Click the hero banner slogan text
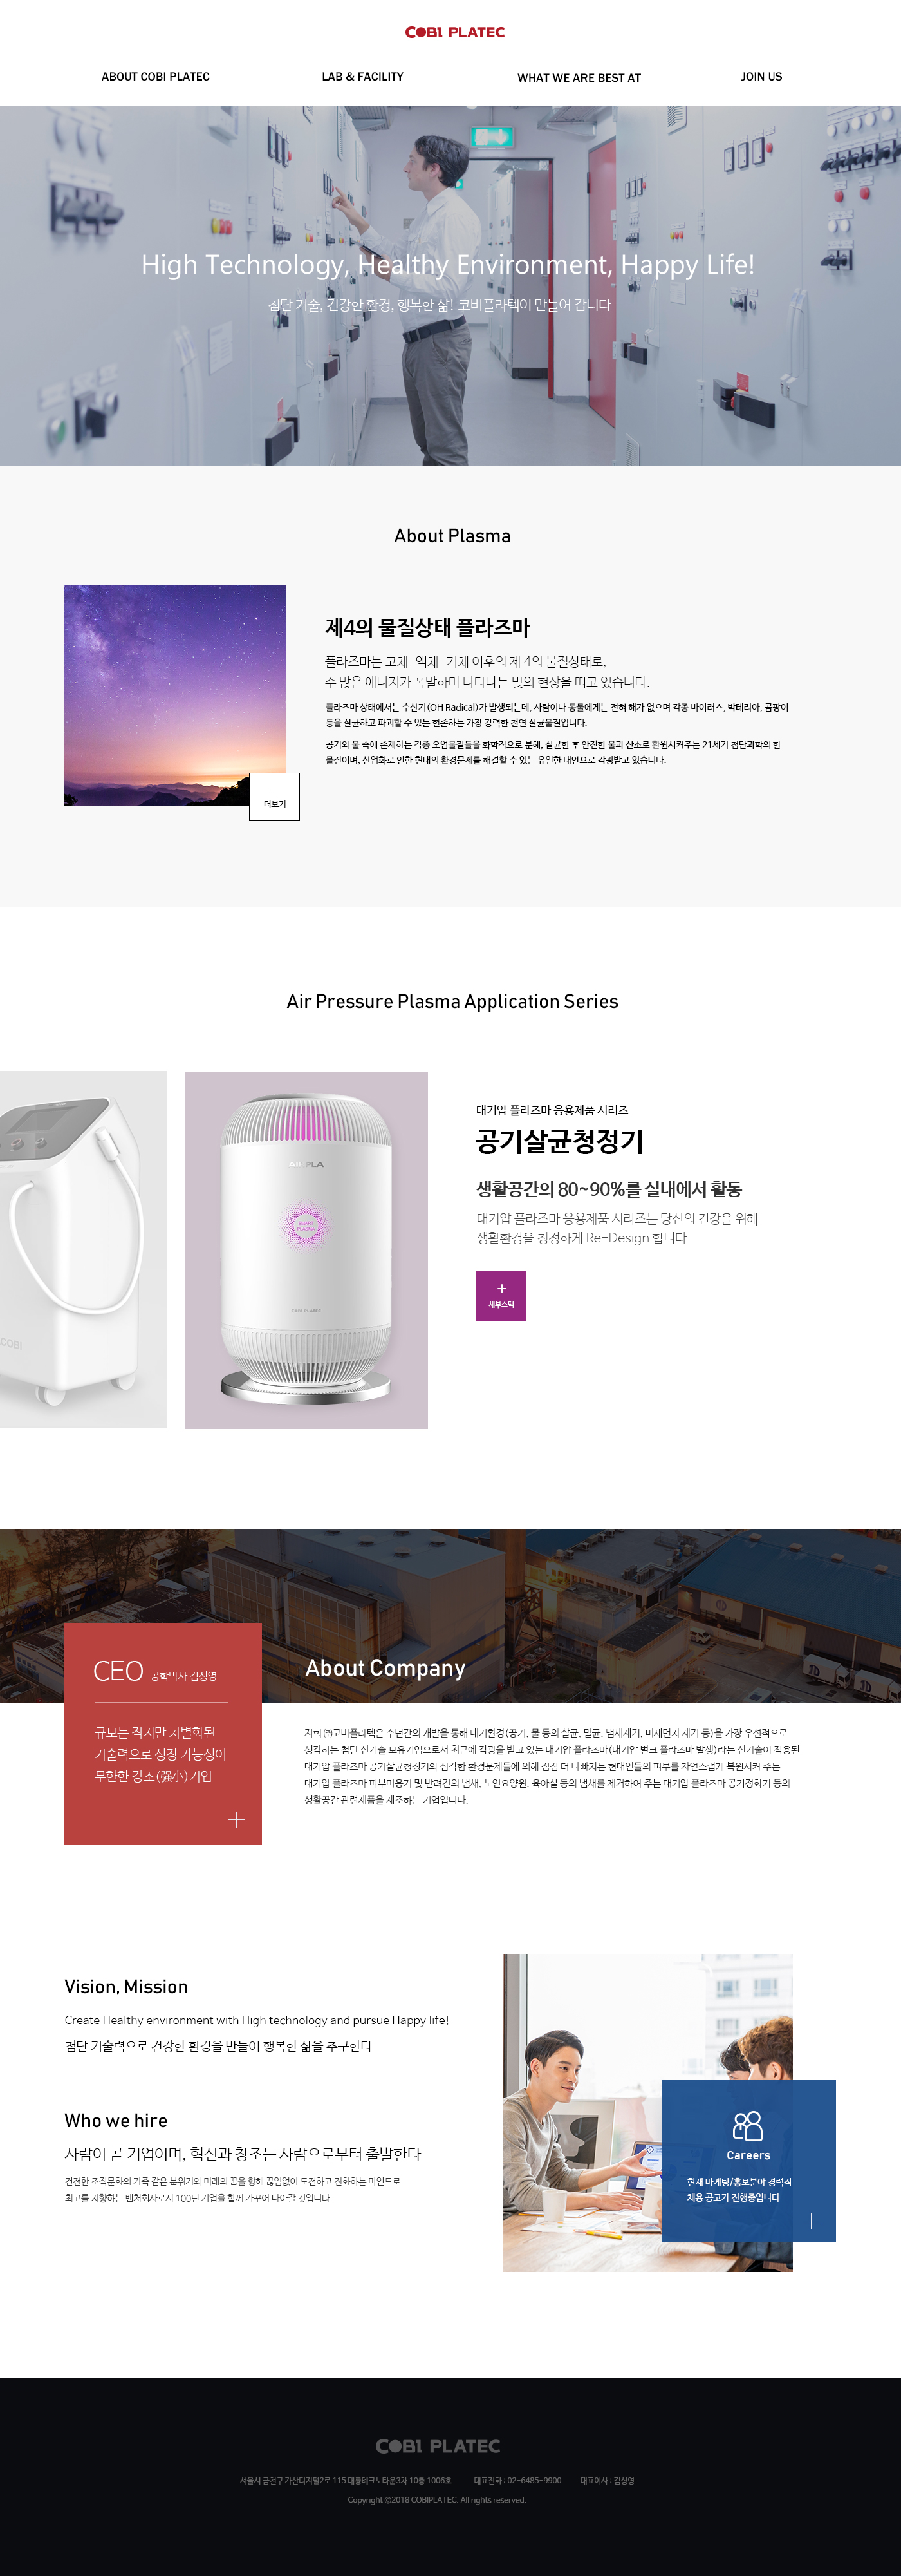 pyautogui.click(x=447, y=265)
